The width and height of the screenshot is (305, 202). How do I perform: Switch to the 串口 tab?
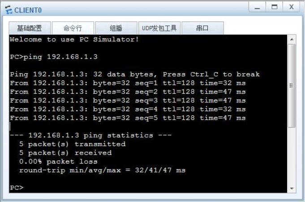pyautogui.click(x=202, y=28)
